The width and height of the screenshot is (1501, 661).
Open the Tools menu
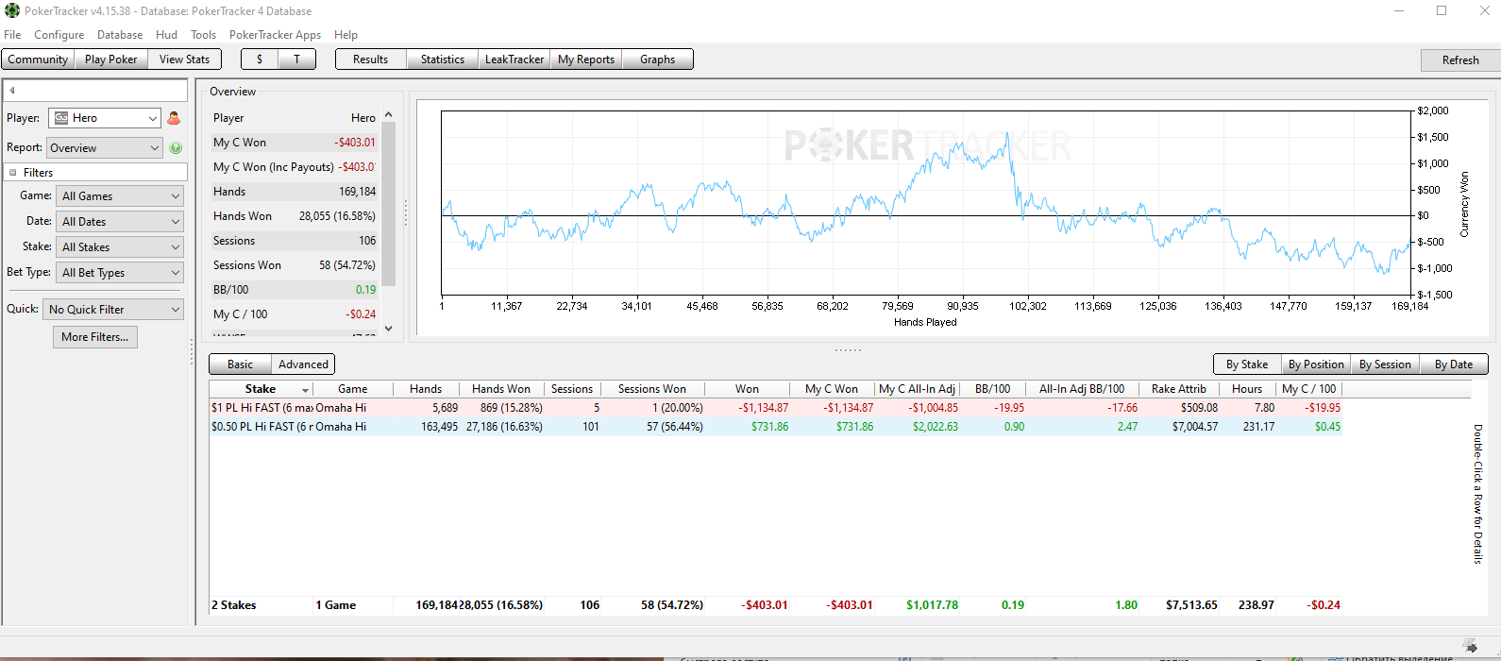203,35
